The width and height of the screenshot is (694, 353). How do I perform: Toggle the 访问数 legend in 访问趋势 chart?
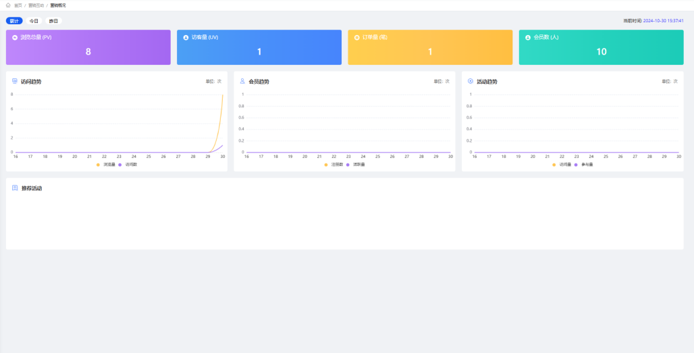click(128, 165)
